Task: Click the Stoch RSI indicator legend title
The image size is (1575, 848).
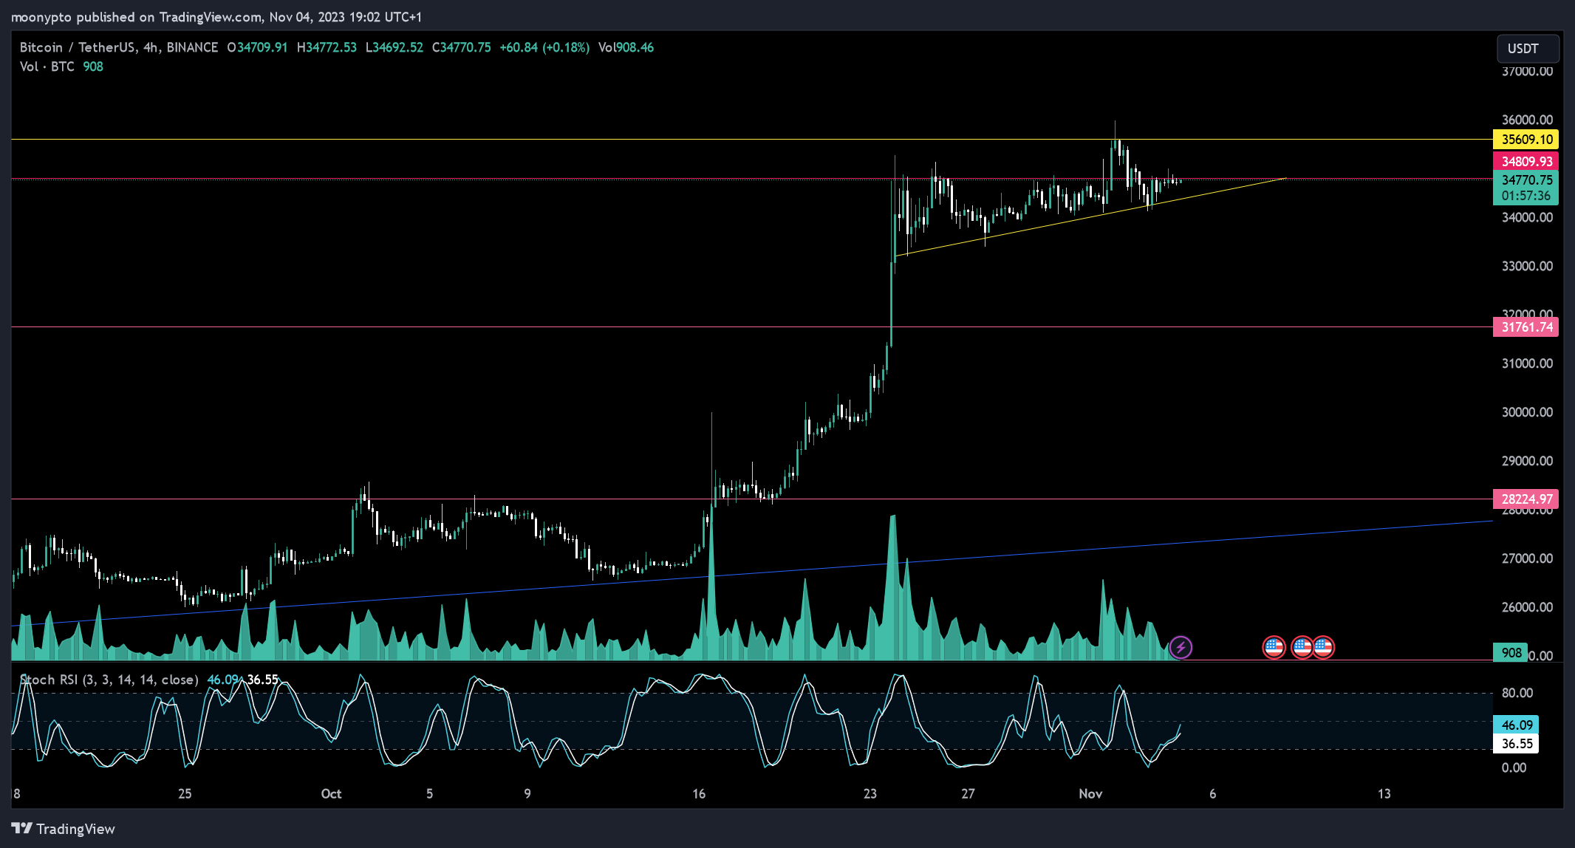Action: (x=109, y=680)
